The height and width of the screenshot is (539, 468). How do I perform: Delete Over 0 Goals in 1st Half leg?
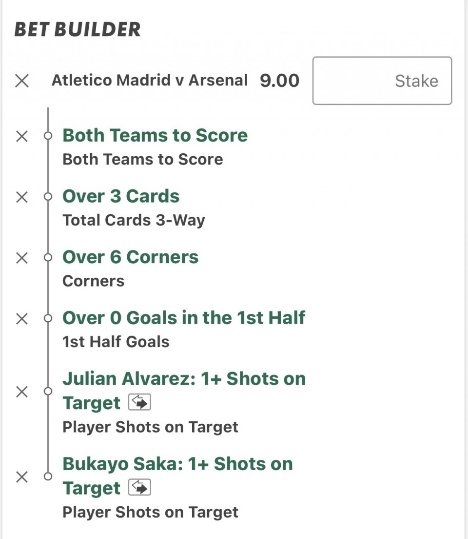(x=22, y=319)
